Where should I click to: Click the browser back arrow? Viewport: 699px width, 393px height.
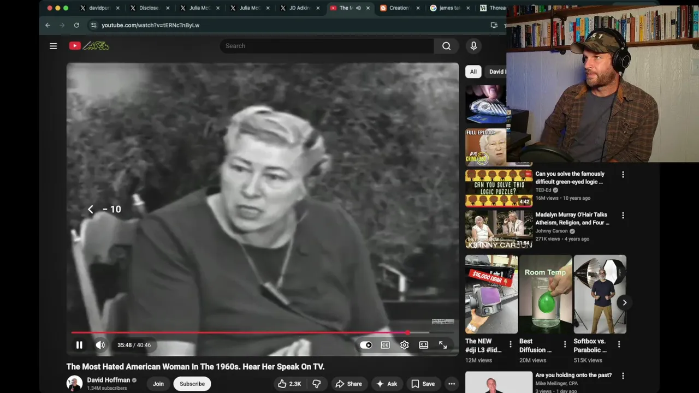tap(48, 25)
